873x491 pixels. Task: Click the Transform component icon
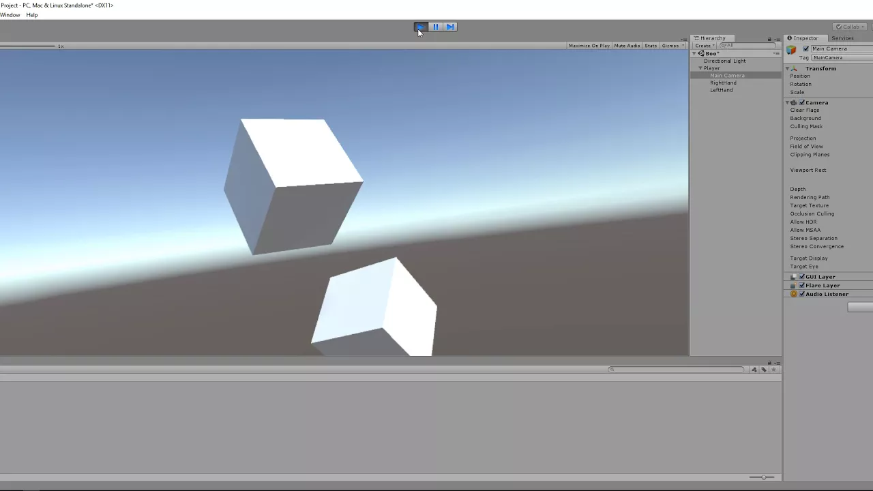pyautogui.click(x=794, y=69)
